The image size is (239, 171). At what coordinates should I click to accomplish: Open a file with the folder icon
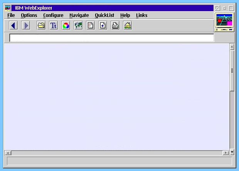[x=41, y=25]
